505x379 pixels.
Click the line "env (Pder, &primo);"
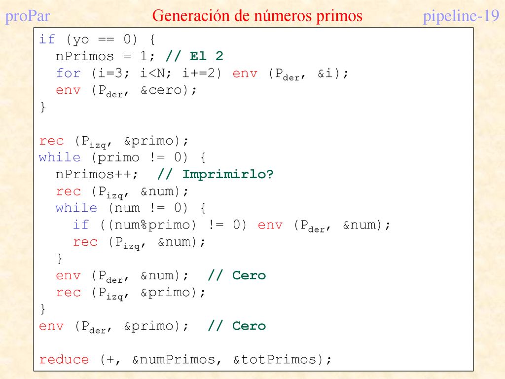[113, 327]
